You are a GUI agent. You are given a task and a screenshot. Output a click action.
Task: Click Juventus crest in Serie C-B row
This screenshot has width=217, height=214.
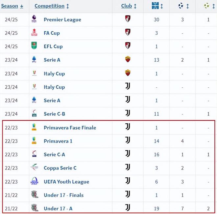point(128,113)
